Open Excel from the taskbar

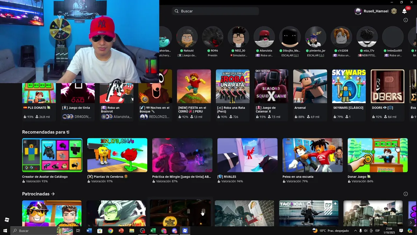point(153,231)
